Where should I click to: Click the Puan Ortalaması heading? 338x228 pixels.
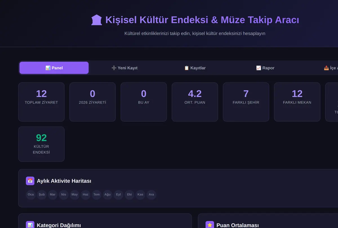[x=237, y=225]
